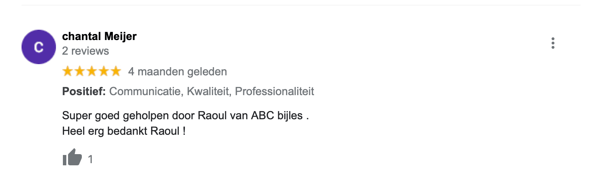Image resolution: width=609 pixels, height=192 pixels.
Task: Click the fifth and last rating star
Action: pos(116,71)
